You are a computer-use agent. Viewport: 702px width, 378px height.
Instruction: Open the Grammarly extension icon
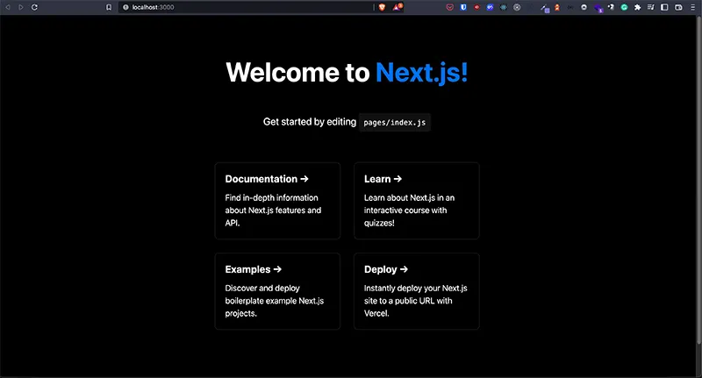624,7
